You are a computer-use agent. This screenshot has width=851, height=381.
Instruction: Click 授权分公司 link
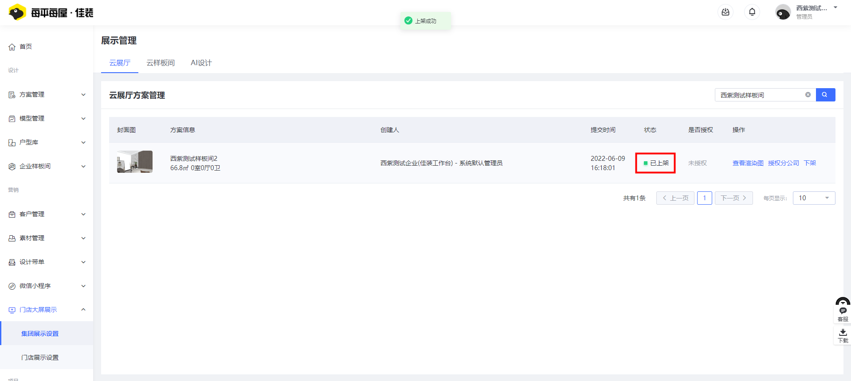[x=783, y=163]
